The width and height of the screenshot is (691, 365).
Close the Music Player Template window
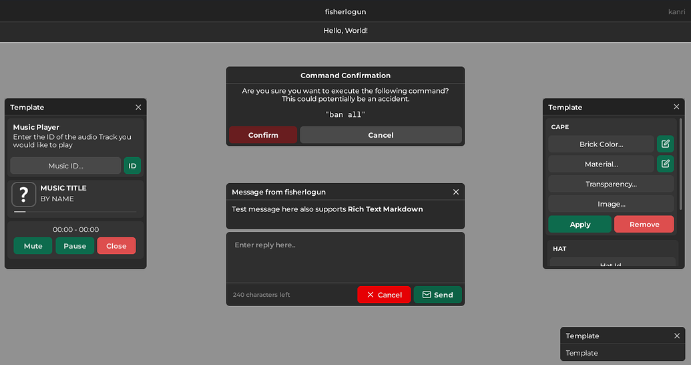[138, 107]
